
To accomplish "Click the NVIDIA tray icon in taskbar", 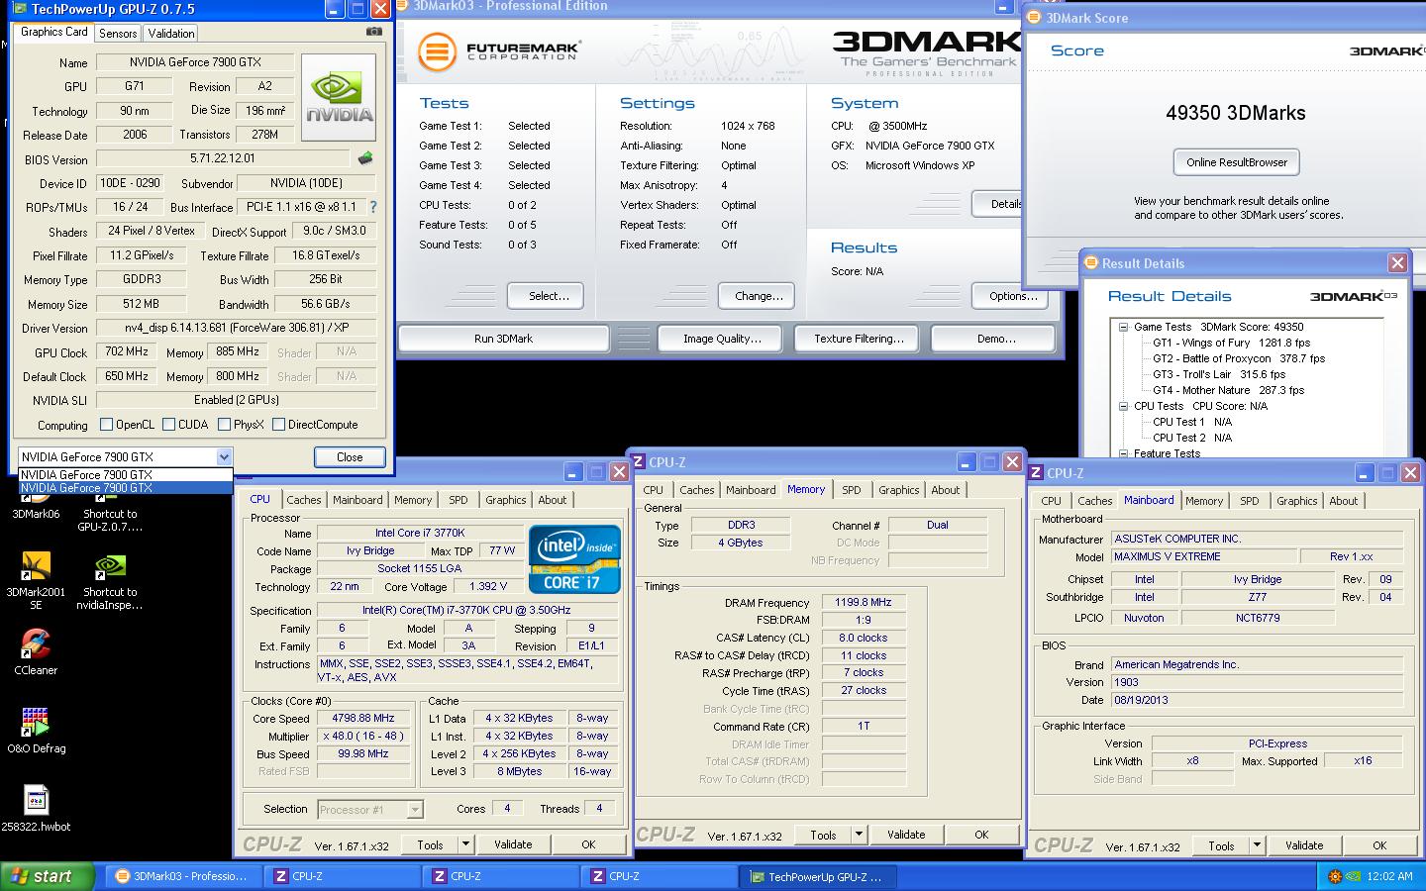I will pyautogui.click(x=1354, y=876).
